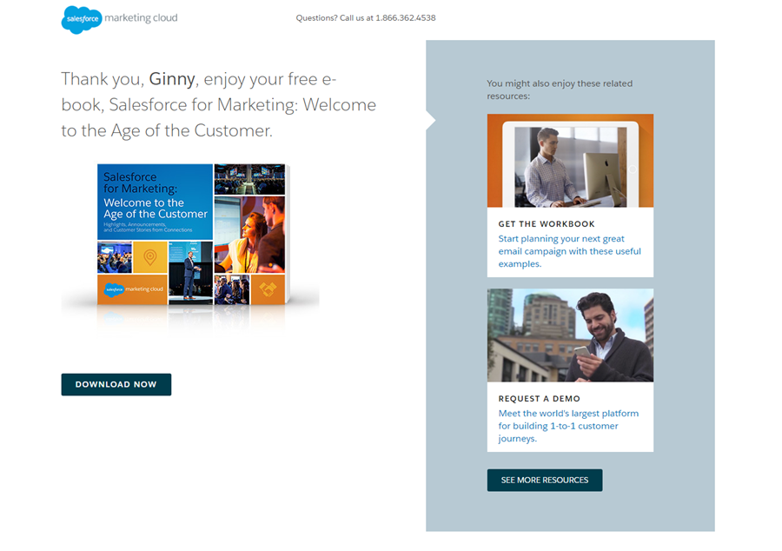Follow the 1-to-1 customer journeys link
The height and width of the screenshot is (551, 782).
click(x=568, y=426)
